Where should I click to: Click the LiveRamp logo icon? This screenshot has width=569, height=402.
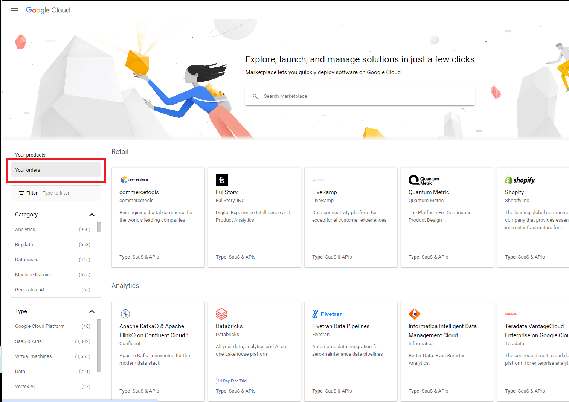[x=319, y=180]
